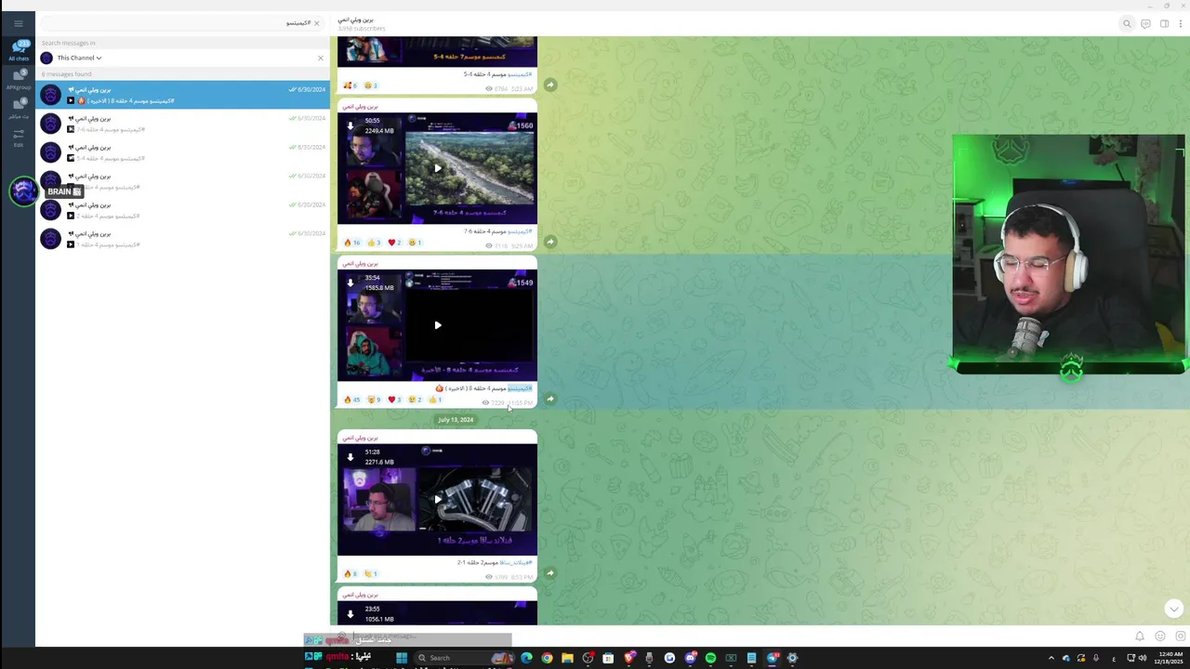
Task: Download the 2249.4 MB video
Action: click(x=350, y=125)
